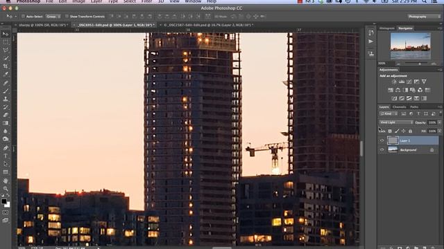Open the layer Kind filter dropdown
Image resolution: width=444 pixels, height=249 pixels.
388,113
